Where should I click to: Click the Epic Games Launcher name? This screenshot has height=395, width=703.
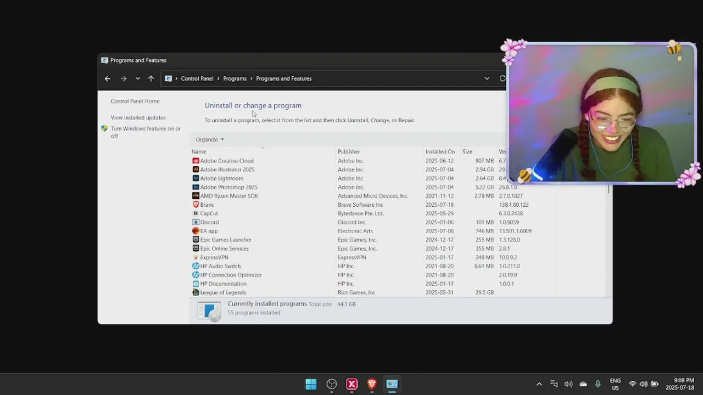point(226,240)
